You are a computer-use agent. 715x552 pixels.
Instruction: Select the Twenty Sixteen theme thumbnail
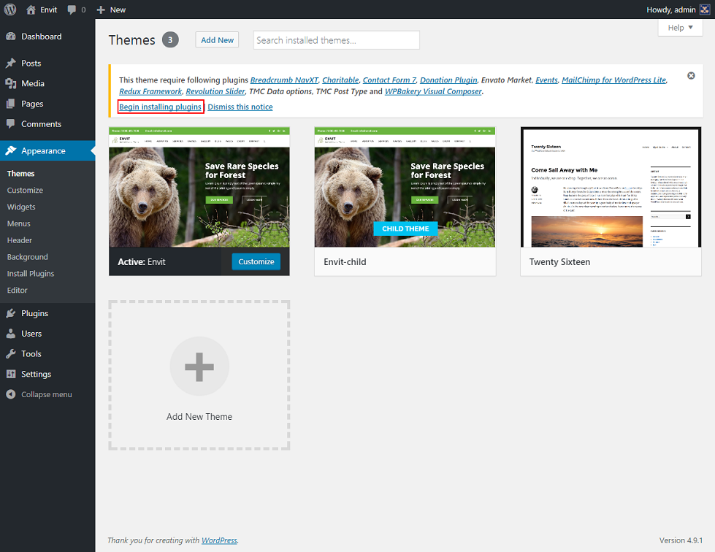click(611, 188)
